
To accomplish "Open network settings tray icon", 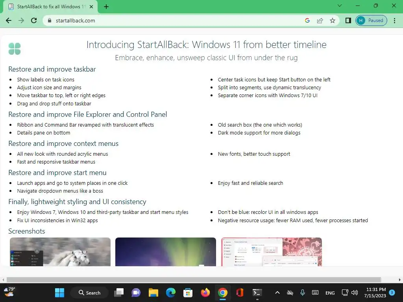I will click(345, 293).
